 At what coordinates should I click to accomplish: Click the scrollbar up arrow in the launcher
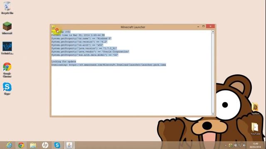[213, 31]
